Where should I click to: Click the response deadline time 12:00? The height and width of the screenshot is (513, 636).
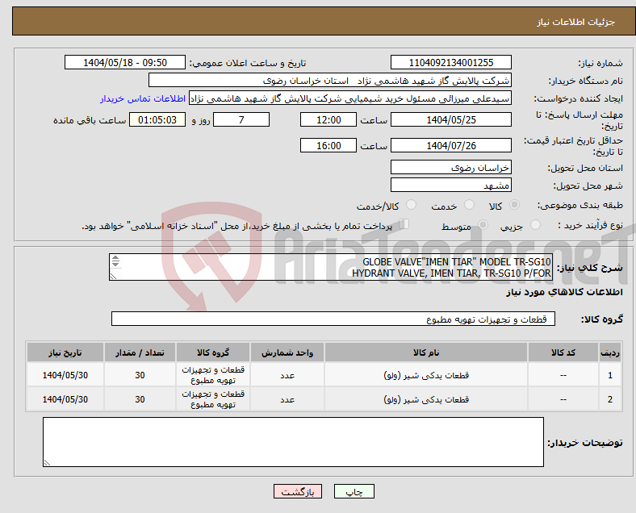[x=328, y=120]
